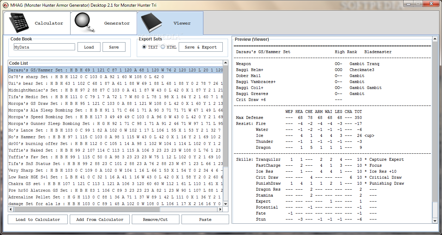Viewport: 442px width, 235px height.
Task: Click Load to Calculator button
Action: point(38,220)
